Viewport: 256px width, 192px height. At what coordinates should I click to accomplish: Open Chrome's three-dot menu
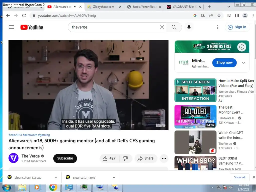click(x=253, y=15)
